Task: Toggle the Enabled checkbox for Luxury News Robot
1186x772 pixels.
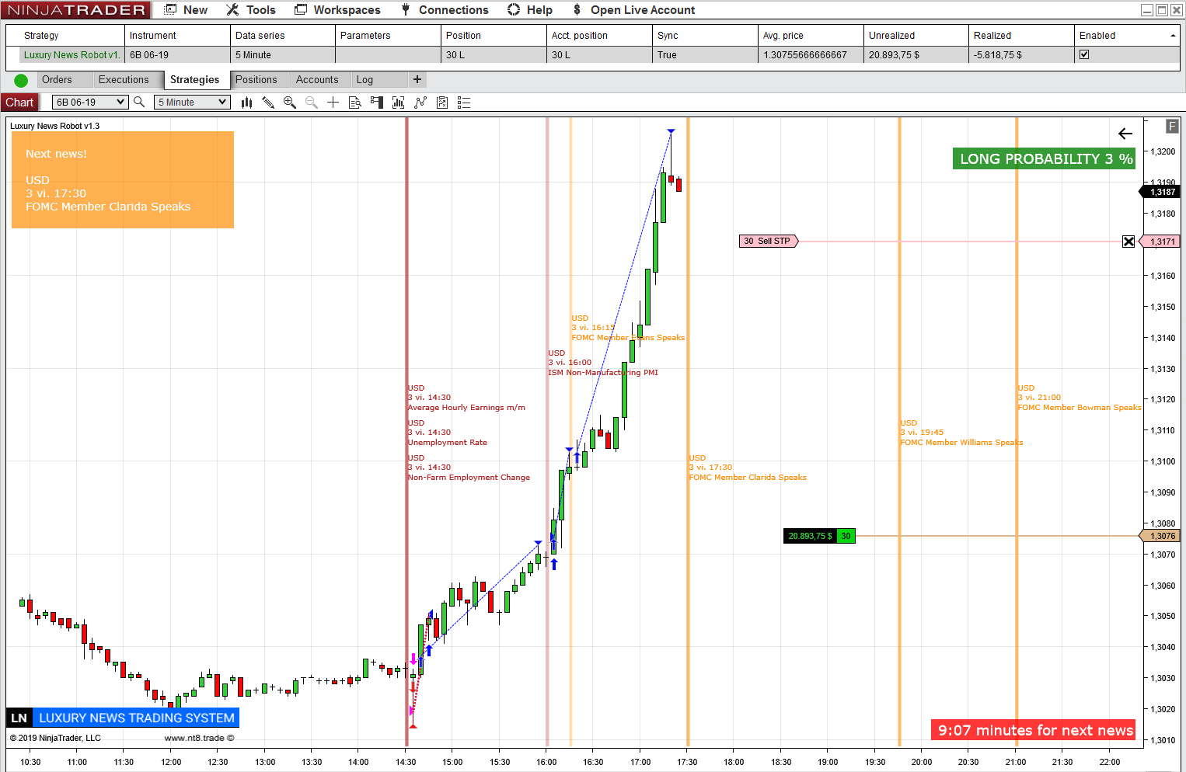Action: coord(1084,54)
